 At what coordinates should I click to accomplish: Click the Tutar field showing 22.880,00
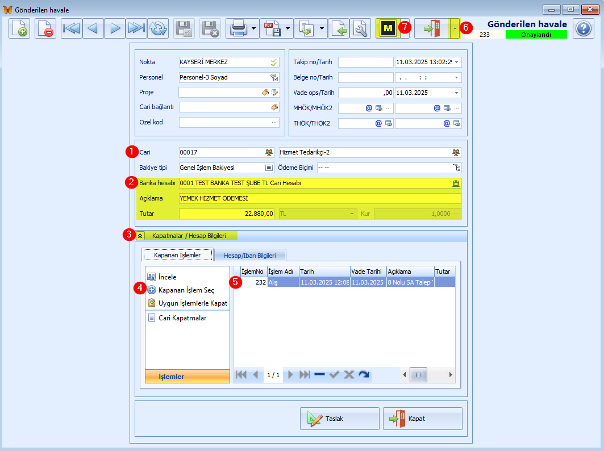point(227,214)
